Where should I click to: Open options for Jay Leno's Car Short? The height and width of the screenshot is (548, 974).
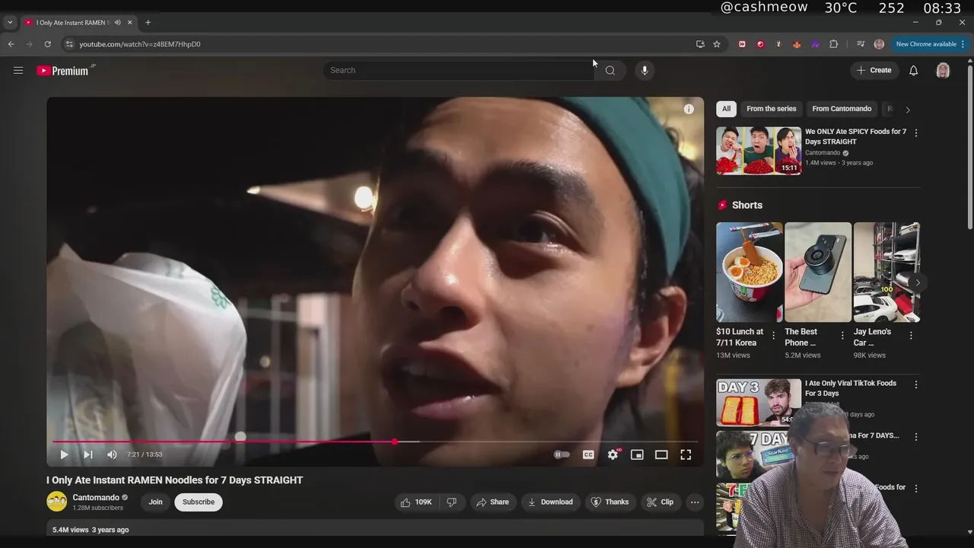(911, 336)
